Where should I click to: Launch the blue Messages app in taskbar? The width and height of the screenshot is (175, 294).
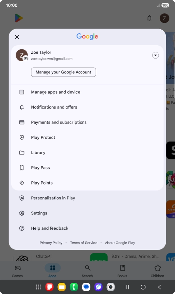86,287
